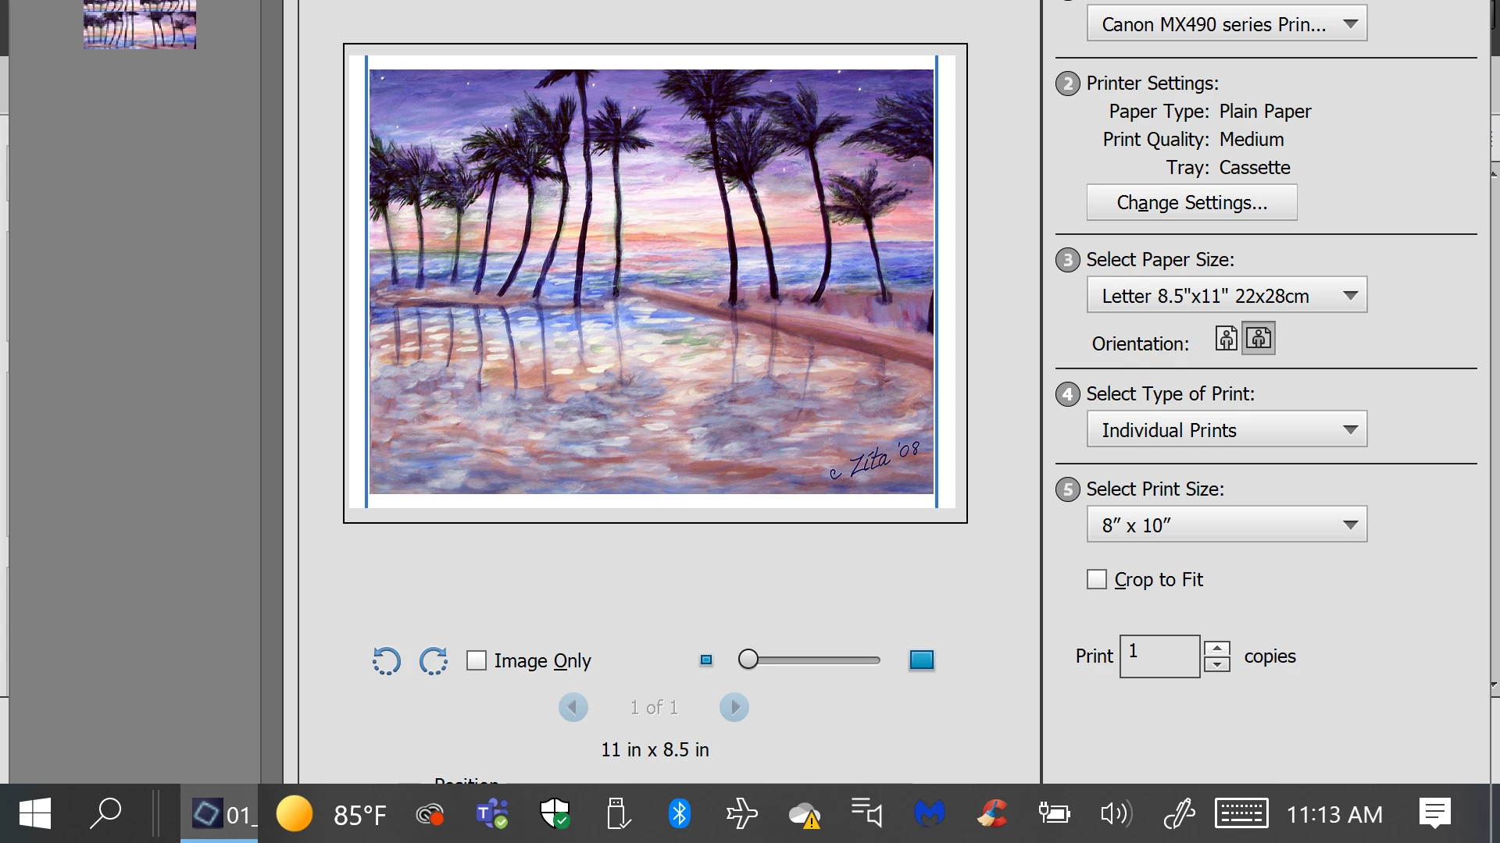Screen dimensions: 1500x843
Task: Click the taskbar clock 11:13 AM
Action: [1334, 815]
